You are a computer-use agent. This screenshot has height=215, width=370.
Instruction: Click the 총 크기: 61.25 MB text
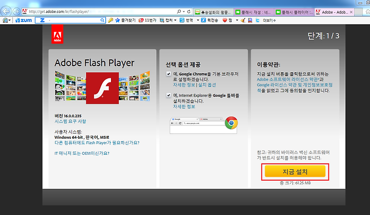pos(295,183)
